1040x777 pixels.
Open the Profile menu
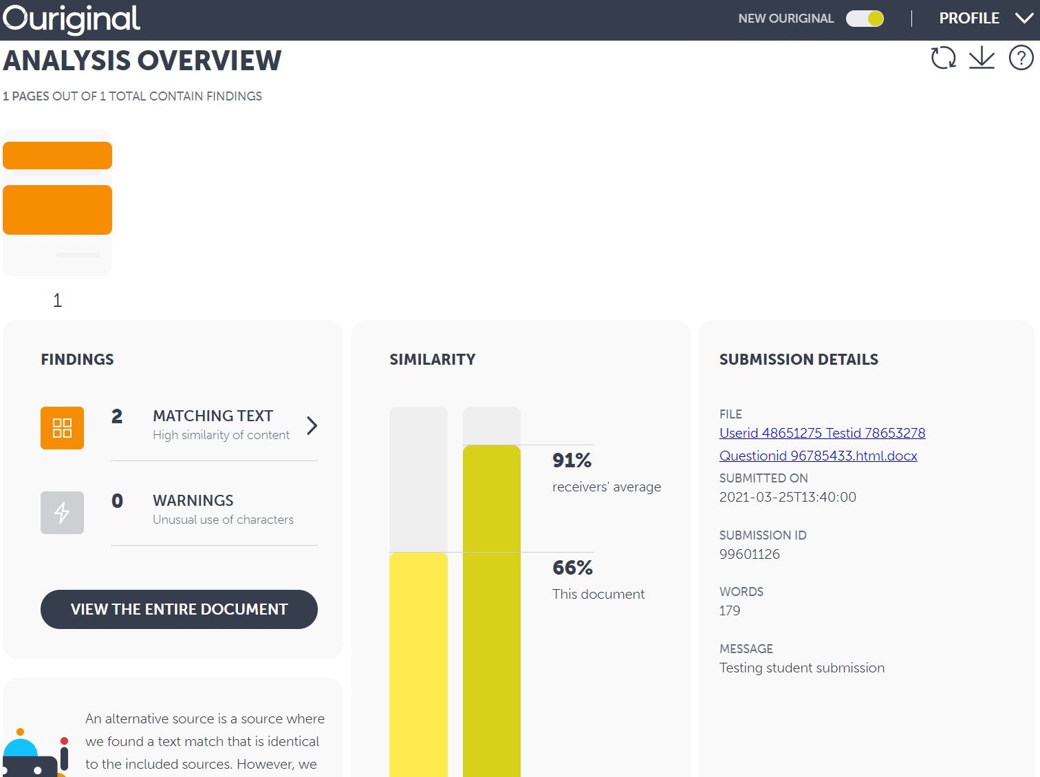point(968,19)
